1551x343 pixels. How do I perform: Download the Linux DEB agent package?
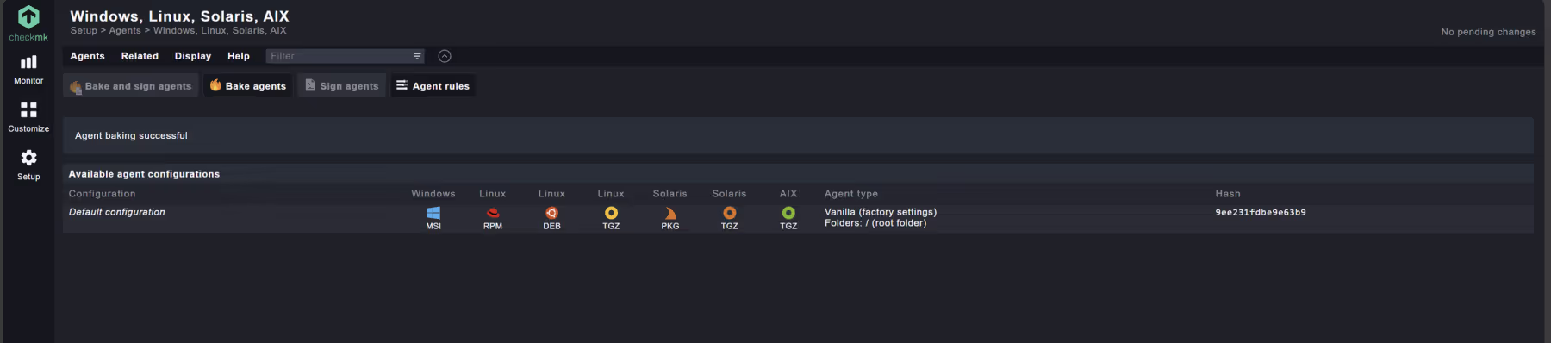[x=551, y=218]
